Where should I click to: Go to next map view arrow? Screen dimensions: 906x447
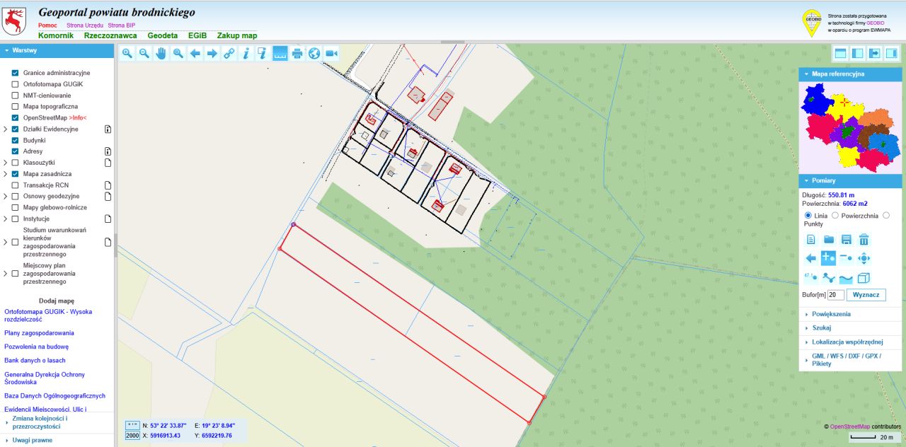pyautogui.click(x=212, y=53)
